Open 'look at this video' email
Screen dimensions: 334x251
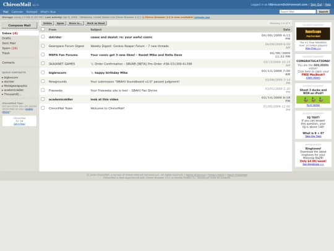pyautogui.click(x=105, y=99)
